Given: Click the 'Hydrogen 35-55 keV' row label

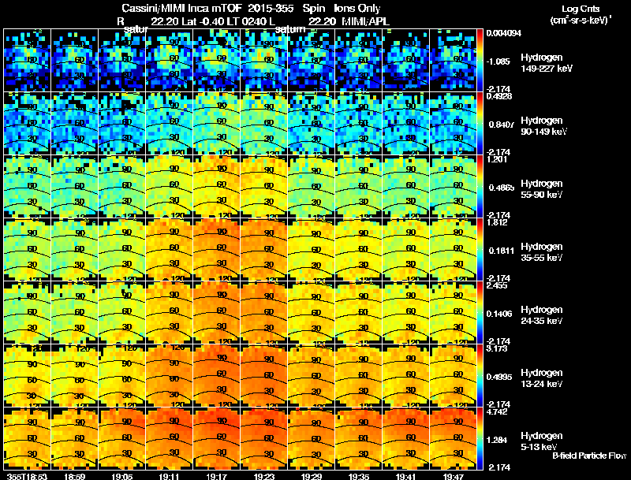Looking at the screenshot, I should (x=541, y=252).
